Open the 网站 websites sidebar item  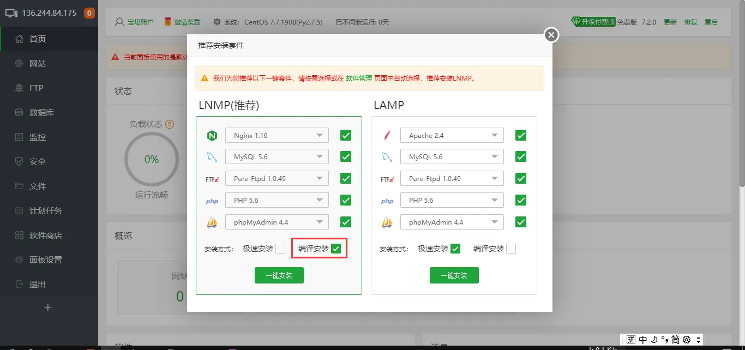coord(49,63)
